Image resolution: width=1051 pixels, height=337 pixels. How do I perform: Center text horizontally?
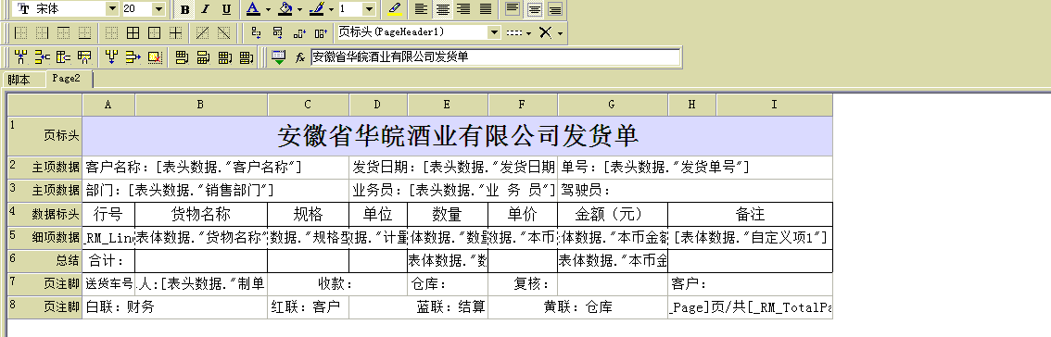[442, 9]
